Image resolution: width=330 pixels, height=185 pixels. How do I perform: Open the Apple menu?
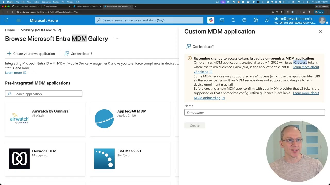(3, 2)
